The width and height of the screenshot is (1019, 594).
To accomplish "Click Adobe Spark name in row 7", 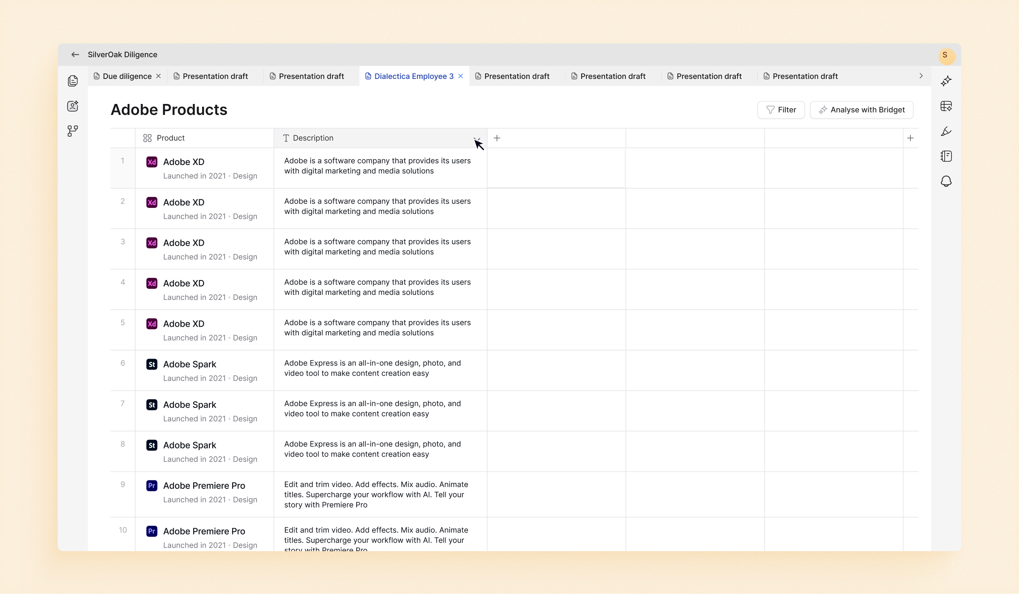I will coord(190,405).
